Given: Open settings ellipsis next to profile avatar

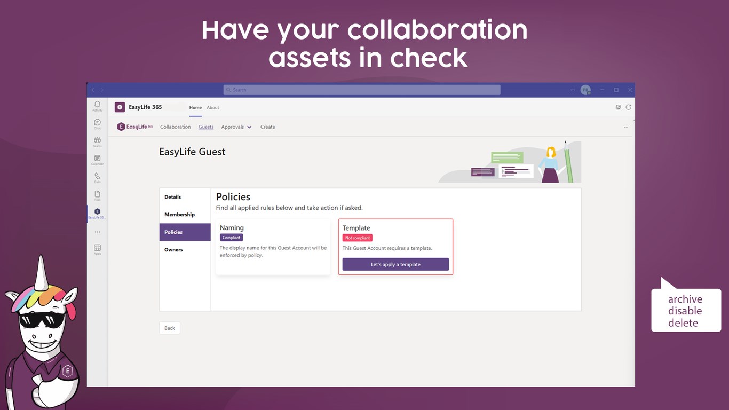Looking at the screenshot, I should pyautogui.click(x=573, y=90).
